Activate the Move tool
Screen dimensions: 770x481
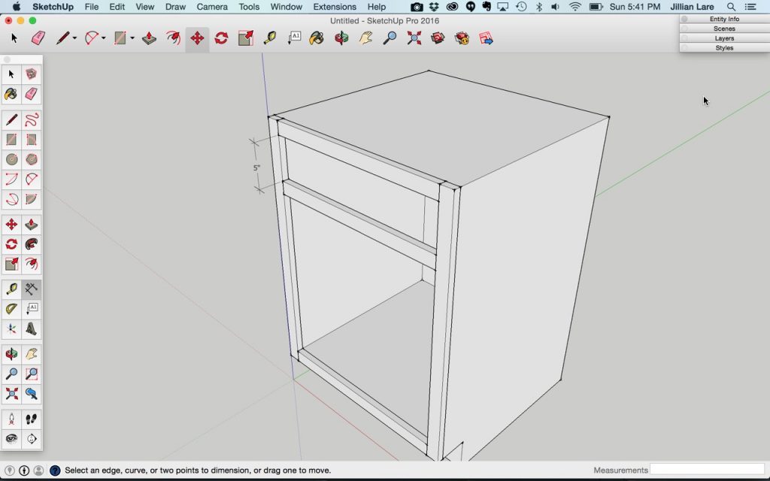197,38
